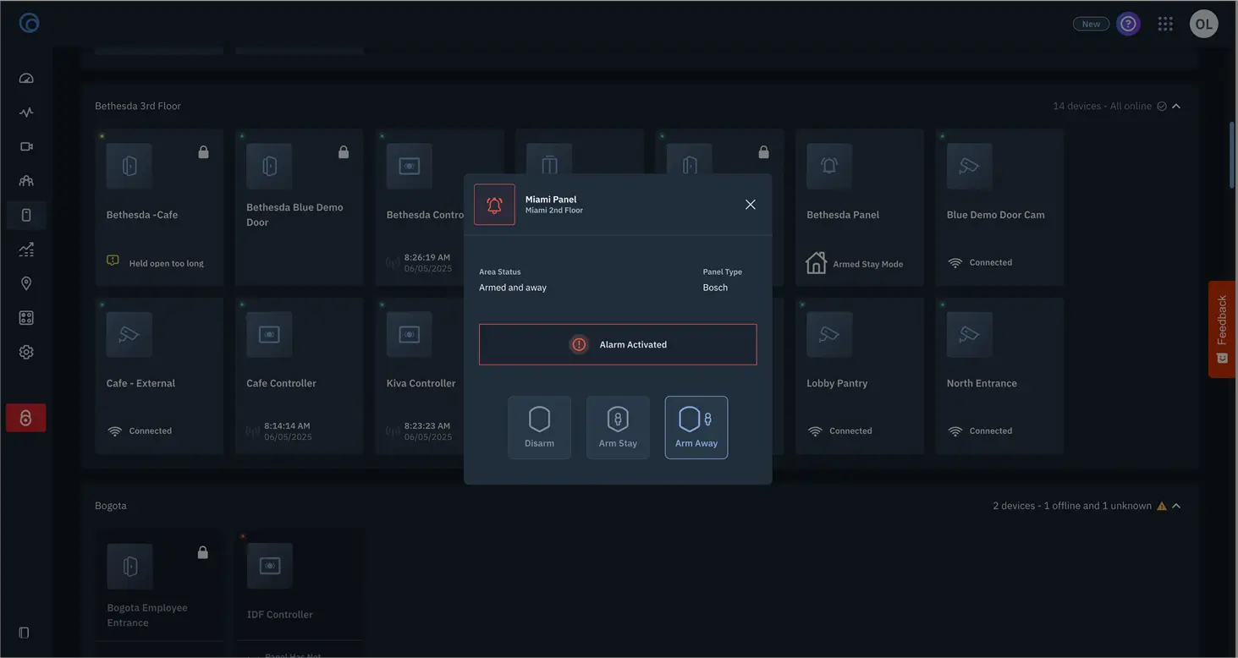1238x658 pixels.
Task: Open the video camera icon in sidebar
Action: [26, 146]
